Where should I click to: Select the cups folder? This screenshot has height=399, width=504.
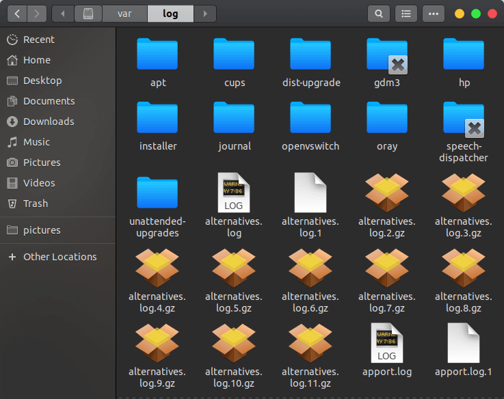[x=234, y=63]
